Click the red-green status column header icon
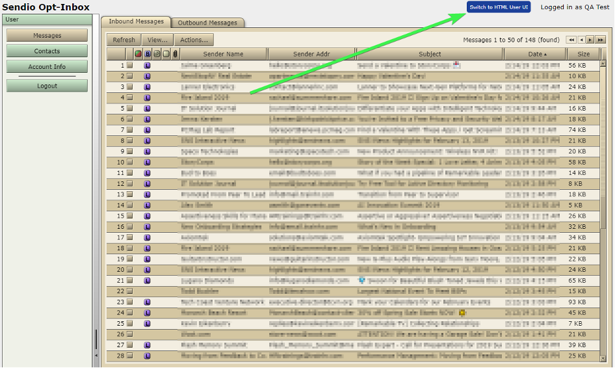Image resolution: width=615 pixels, height=368 pixels. tap(138, 54)
